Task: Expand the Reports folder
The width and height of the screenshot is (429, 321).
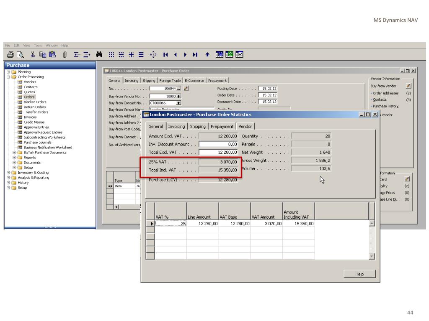Action: 14,158
